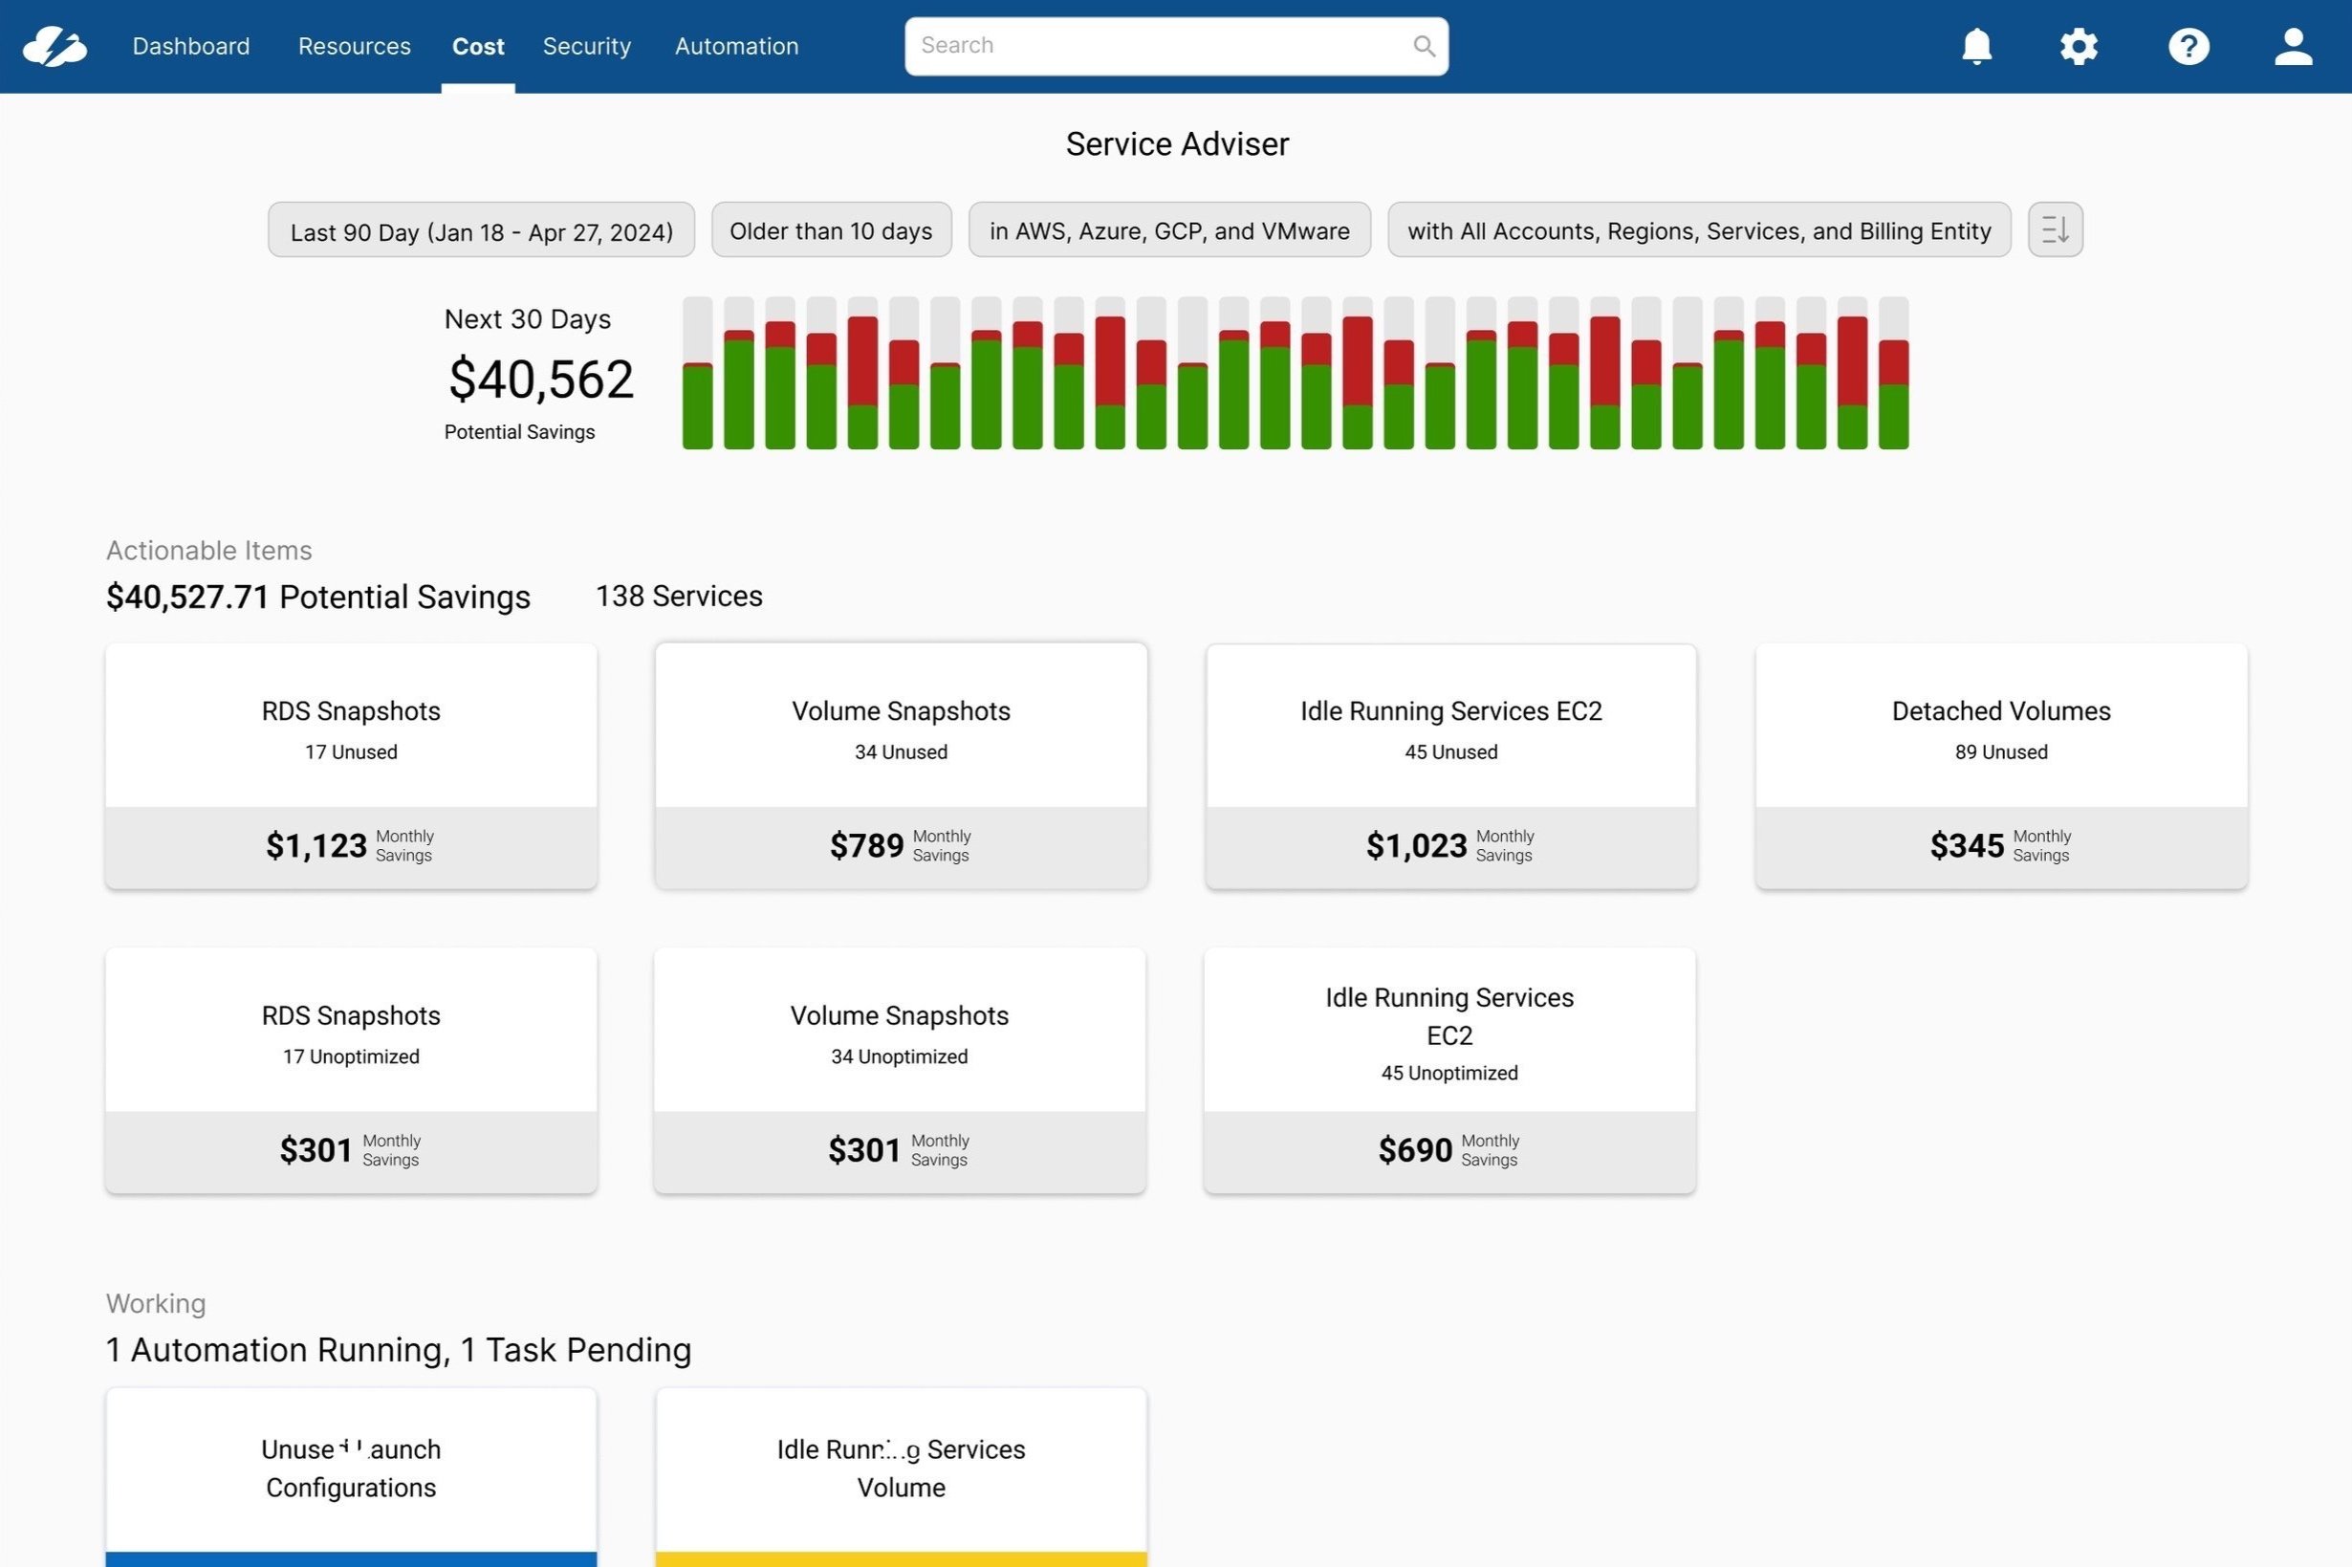The image size is (2352, 1567).
Task: Go to the Automation tab
Action: [x=736, y=46]
